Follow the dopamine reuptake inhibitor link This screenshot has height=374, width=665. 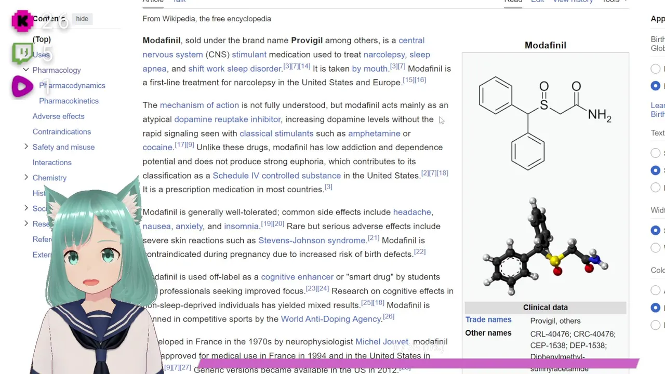[x=227, y=119]
